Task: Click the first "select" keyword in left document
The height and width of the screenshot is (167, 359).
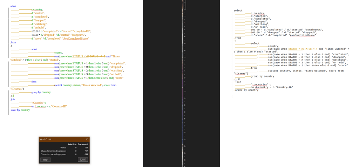Action: click(x=13, y=6)
